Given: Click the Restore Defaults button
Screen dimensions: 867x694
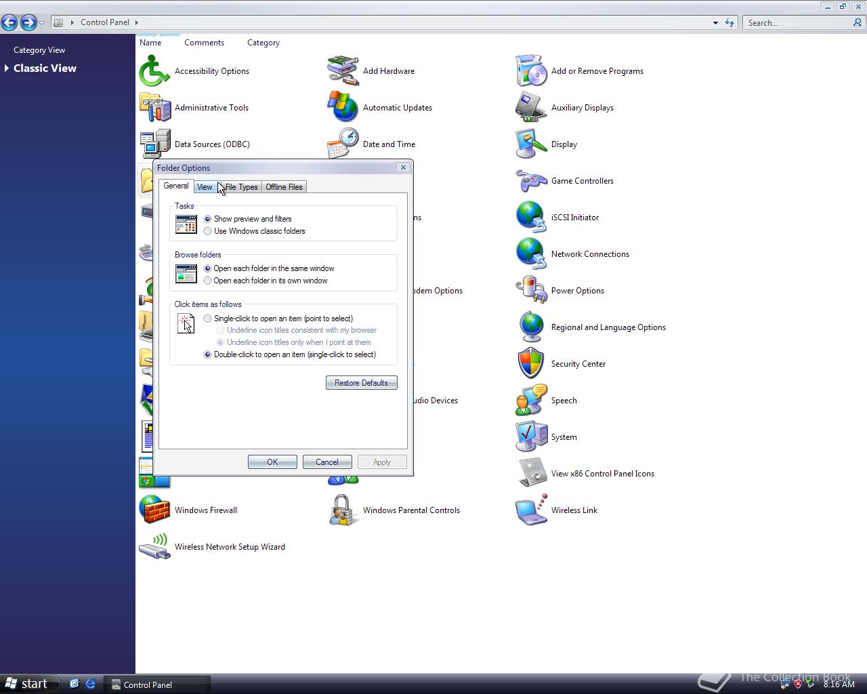Looking at the screenshot, I should pos(362,383).
